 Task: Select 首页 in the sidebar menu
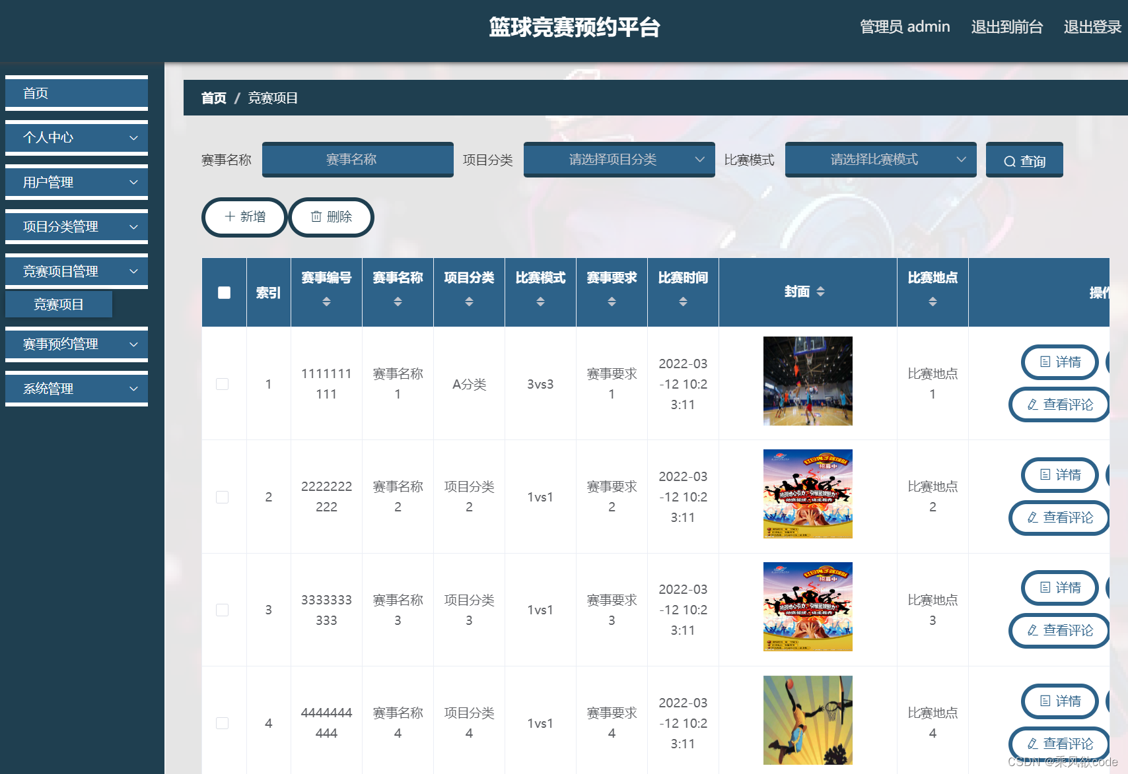coord(76,93)
